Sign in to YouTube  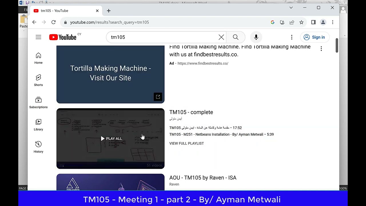[314, 37]
